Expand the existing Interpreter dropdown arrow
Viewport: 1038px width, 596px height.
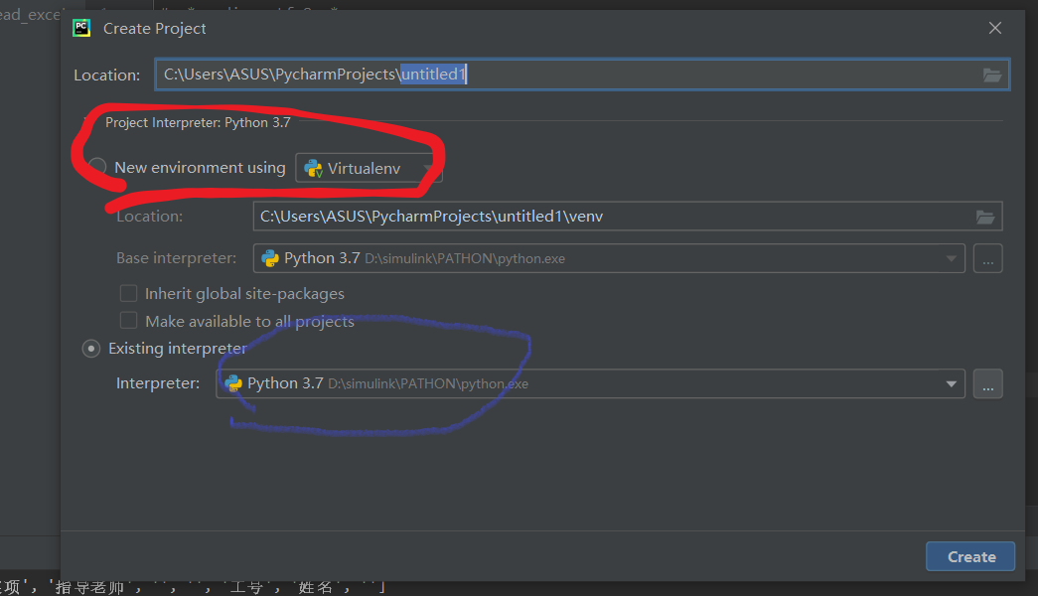pyautogui.click(x=952, y=384)
